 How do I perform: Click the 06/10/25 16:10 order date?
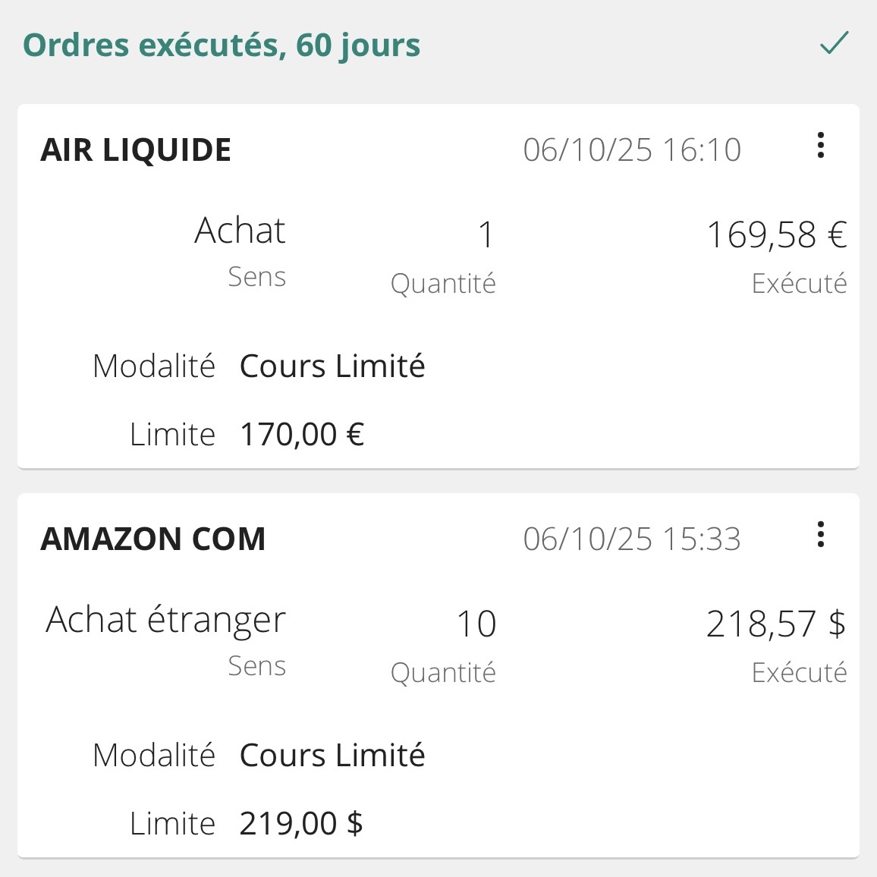[x=632, y=149]
